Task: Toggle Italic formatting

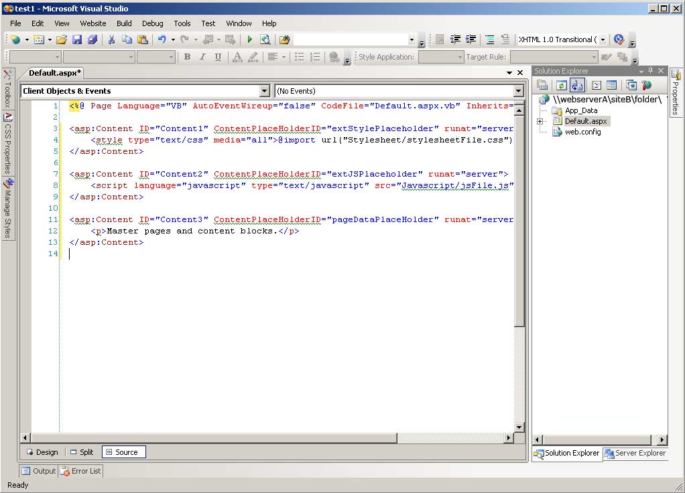Action: [x=202, y=57]
